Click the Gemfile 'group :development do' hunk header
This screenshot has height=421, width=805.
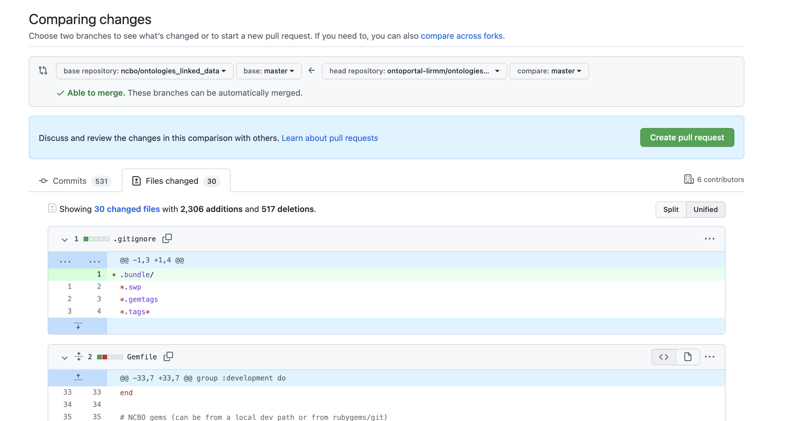tap(203, 378)
